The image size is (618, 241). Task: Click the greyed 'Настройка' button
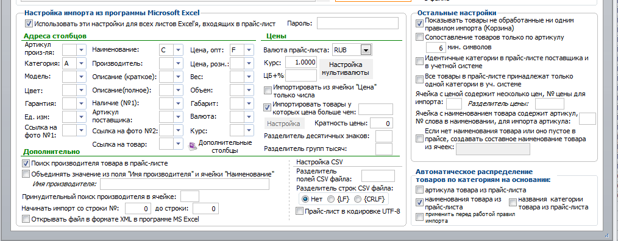pos(284,124)
